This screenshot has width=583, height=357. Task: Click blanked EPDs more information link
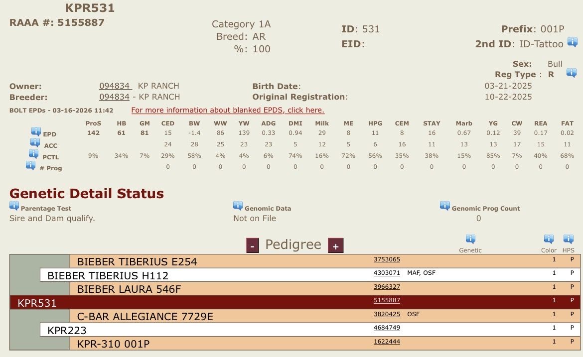coord(228,110)
